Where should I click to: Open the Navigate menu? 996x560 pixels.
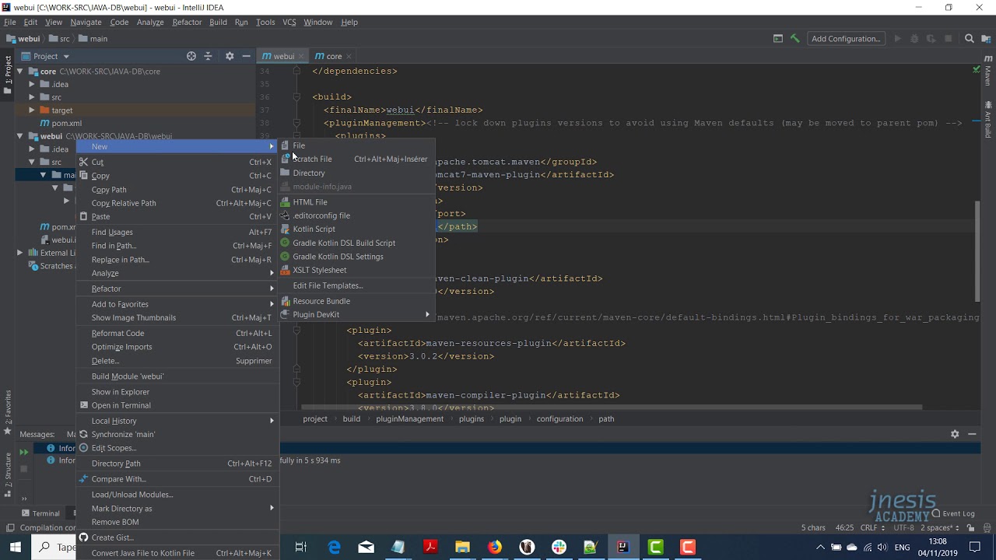[86, 22]
